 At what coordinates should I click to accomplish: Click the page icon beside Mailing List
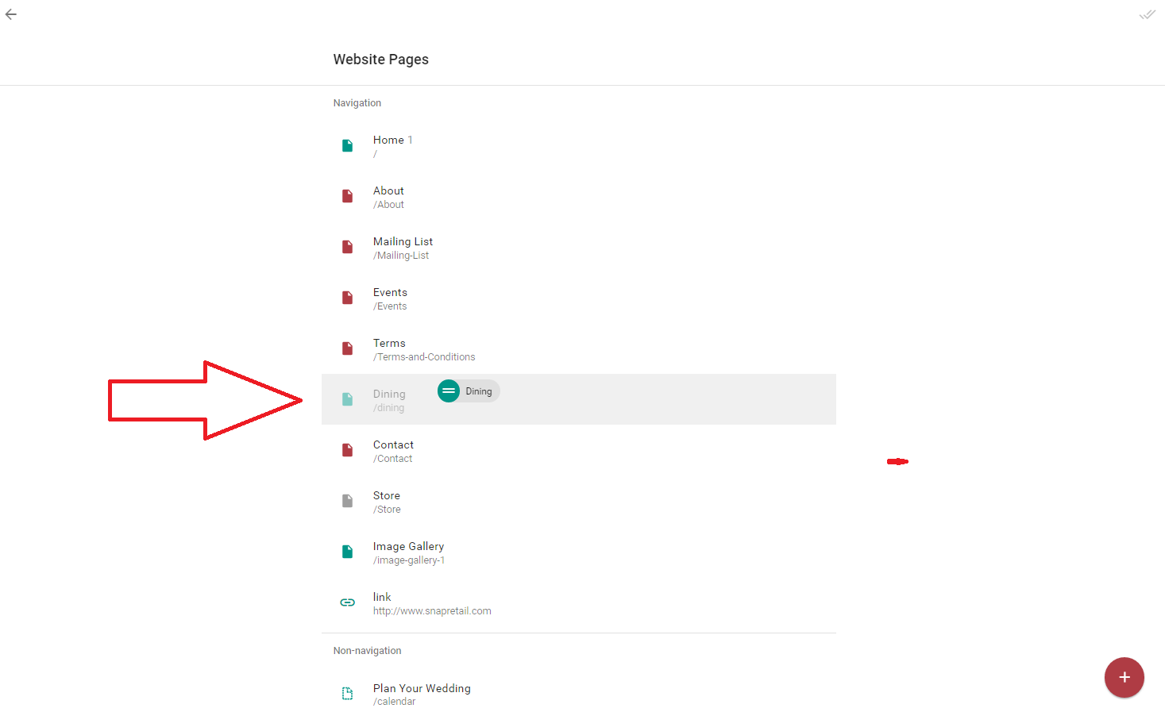[x=347, y=247]
